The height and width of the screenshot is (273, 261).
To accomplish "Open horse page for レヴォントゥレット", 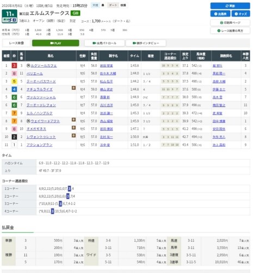I will point(41,137).
